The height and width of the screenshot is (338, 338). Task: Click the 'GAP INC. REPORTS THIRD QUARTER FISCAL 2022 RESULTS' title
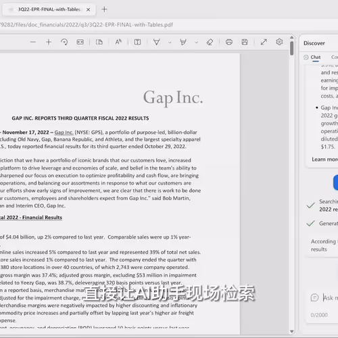(x=80, y=118)
